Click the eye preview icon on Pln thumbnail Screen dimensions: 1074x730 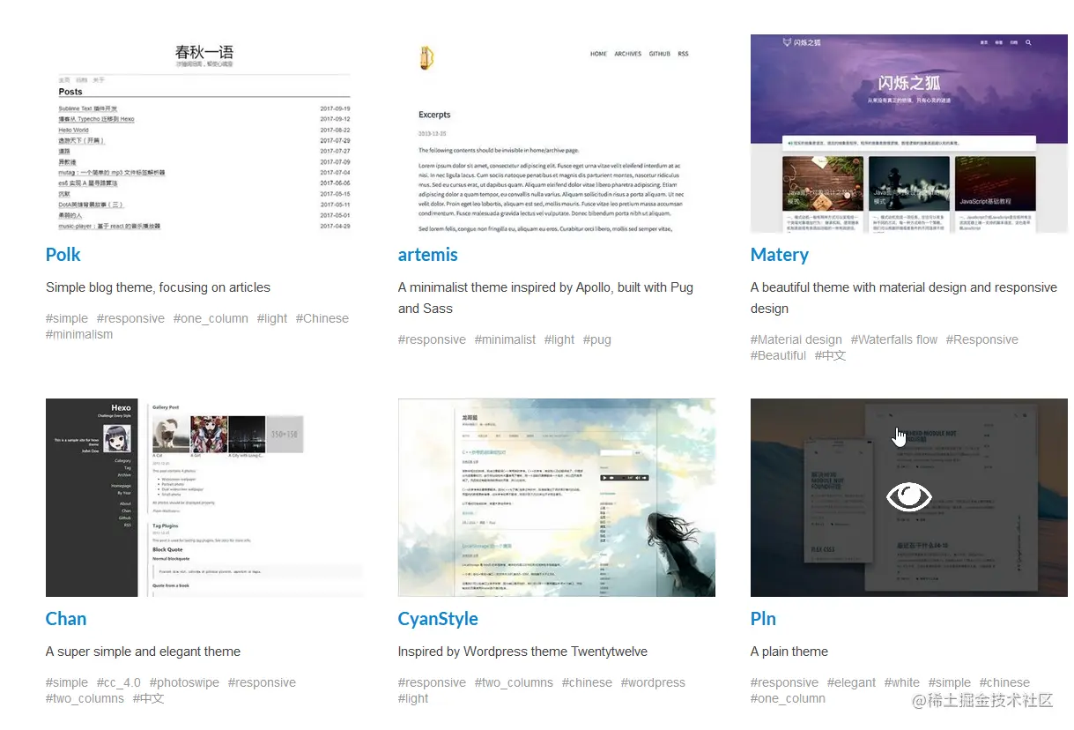908,497
